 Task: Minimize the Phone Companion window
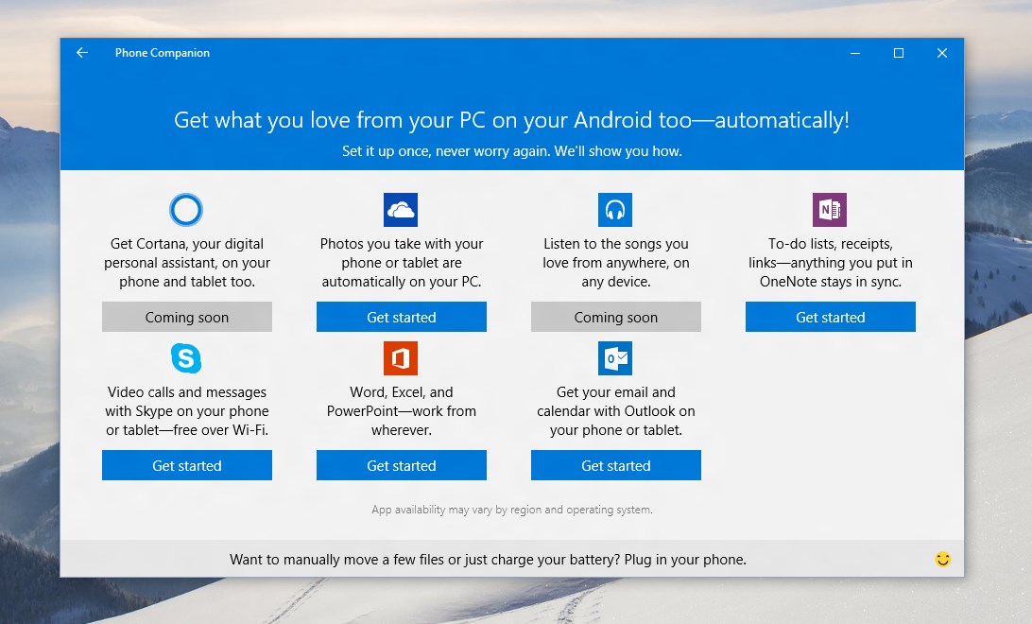pyautogui.click(x=855, y=53)
